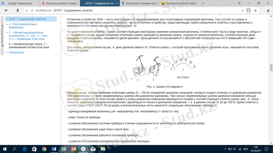Image resolution: width=273 pixels, height=153 pixels.
Task: Open the Action Center notifications icon
Action: (x=267, y=149)
